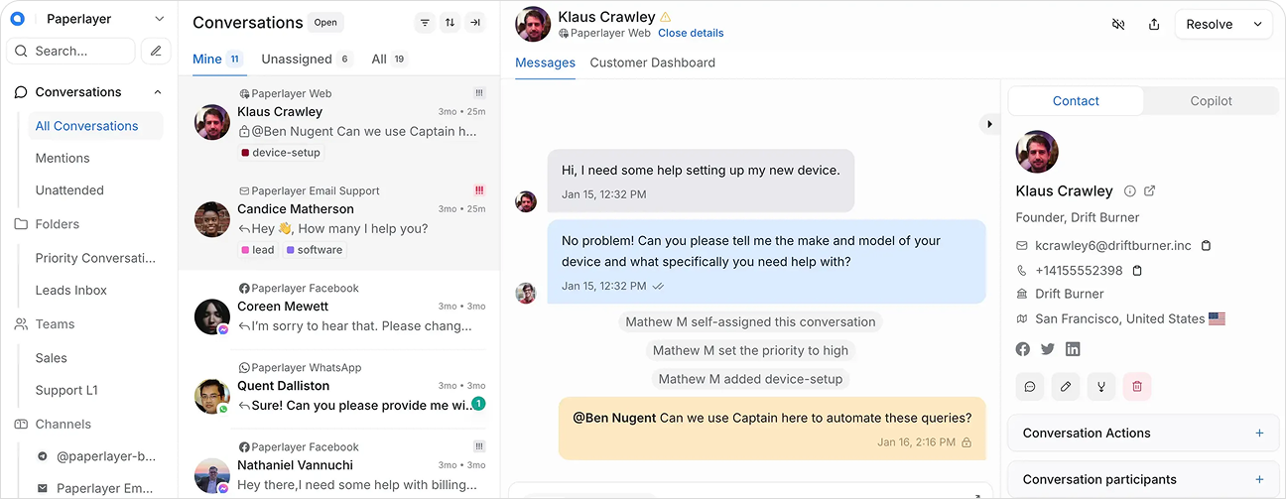This screenshot has height=499, width=1286.
Task: Collapse the Conversations sidebar group
Action: (x=158, y=92)
